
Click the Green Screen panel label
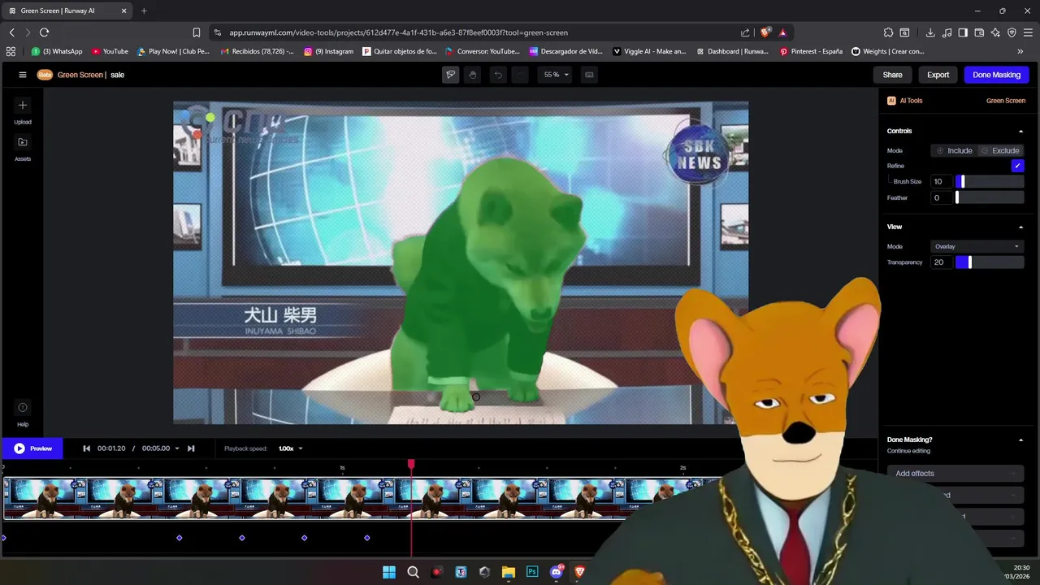(x=1006, y=101)
